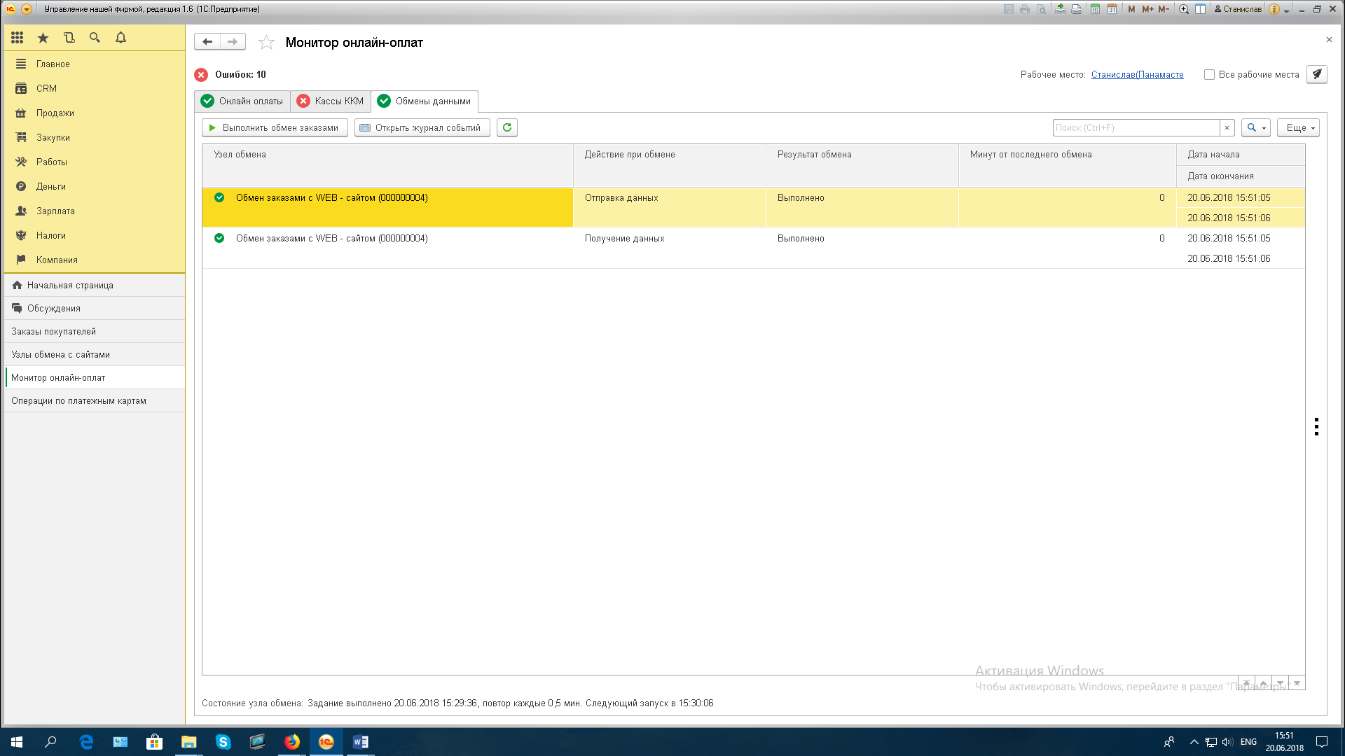Click Выполнить обмен заказами button

(x=275, y=127)
